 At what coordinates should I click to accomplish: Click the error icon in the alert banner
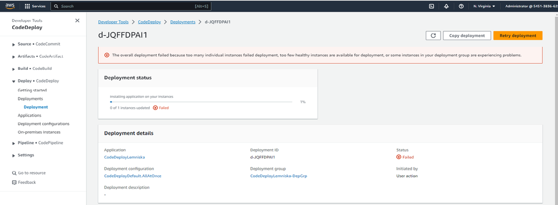[x=107, y=55]
